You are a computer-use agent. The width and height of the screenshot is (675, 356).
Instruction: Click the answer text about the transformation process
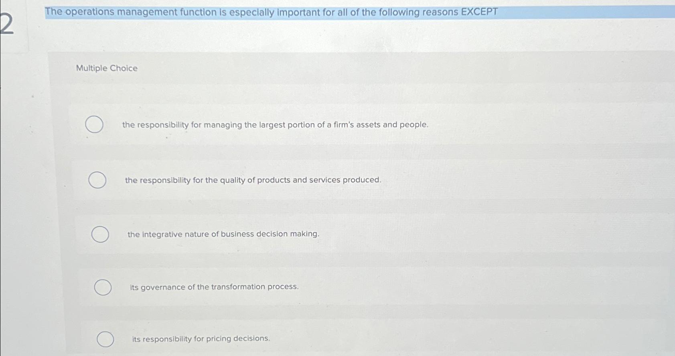coord(214,287)
